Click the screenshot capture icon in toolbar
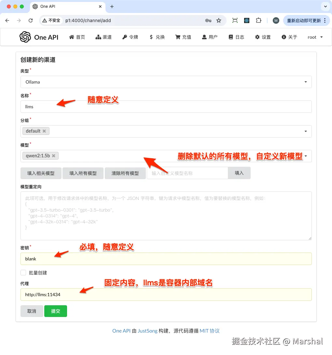The image size is (332, 355). point(235,20)
